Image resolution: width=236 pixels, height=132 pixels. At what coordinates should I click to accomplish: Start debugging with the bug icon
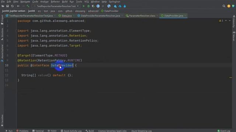pos(88,6)
